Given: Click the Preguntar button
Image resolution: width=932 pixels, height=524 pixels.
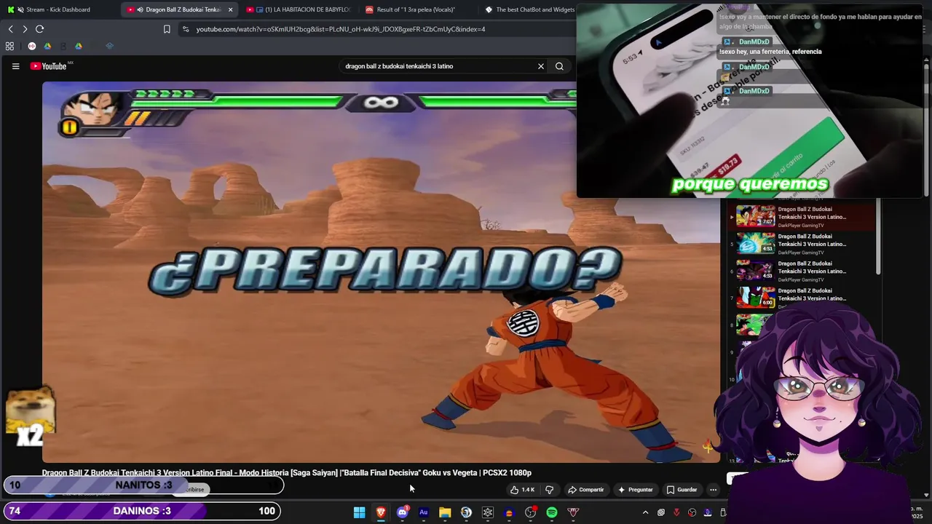Looking at the screenshot, I should 636,490.
